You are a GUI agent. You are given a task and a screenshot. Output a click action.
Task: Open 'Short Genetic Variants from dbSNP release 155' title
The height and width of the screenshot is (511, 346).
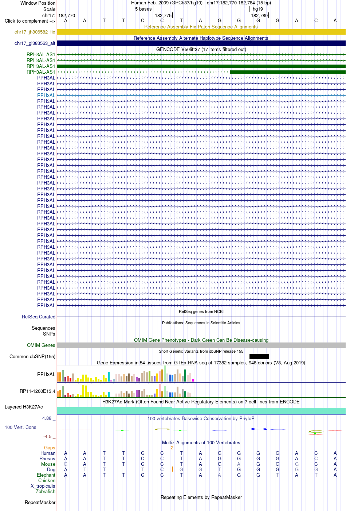coord(201,351)
